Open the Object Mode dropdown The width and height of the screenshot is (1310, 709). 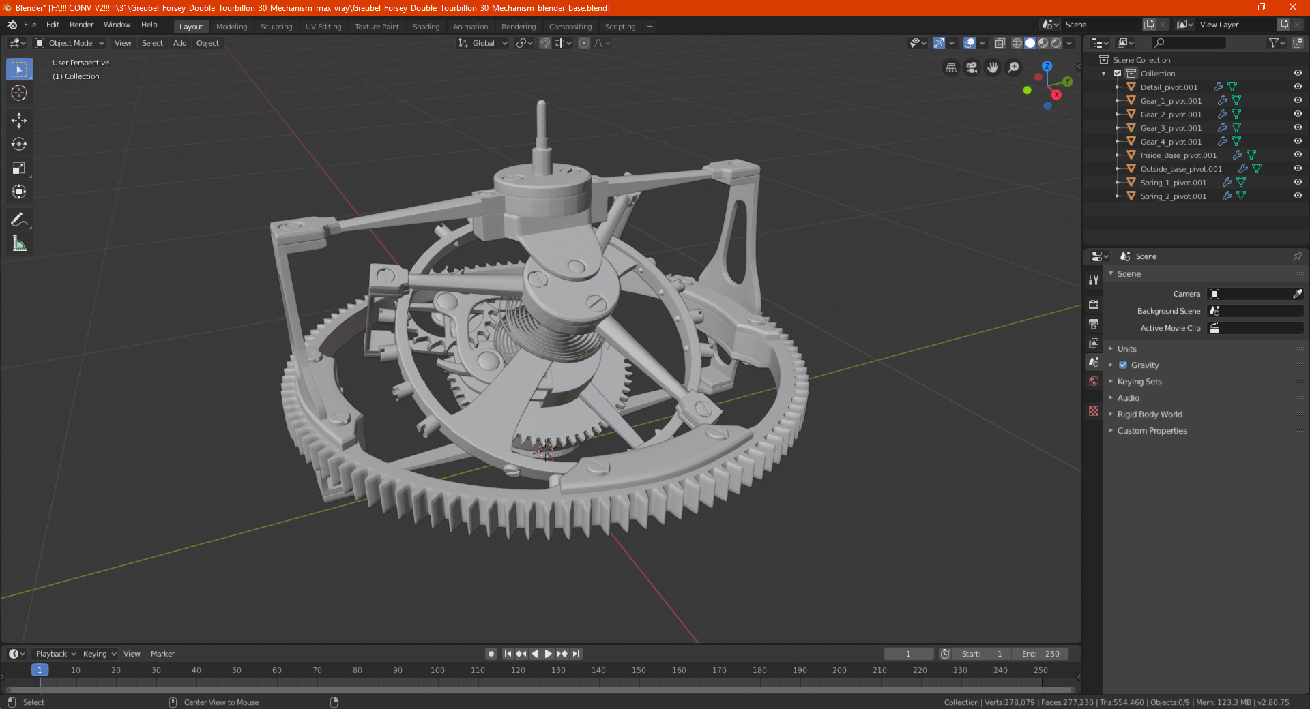70,43
